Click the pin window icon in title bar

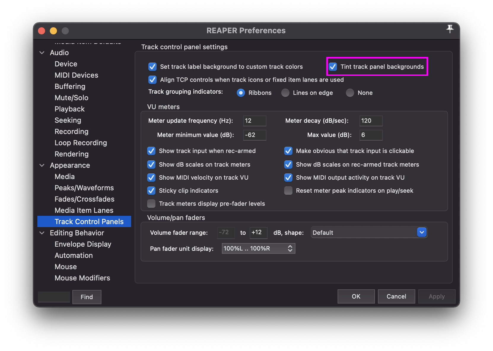pos(450,29)
